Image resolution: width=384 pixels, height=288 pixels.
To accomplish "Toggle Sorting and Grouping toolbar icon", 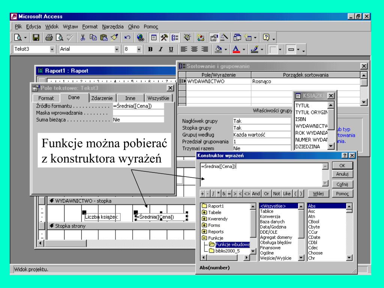I will 175,37.
